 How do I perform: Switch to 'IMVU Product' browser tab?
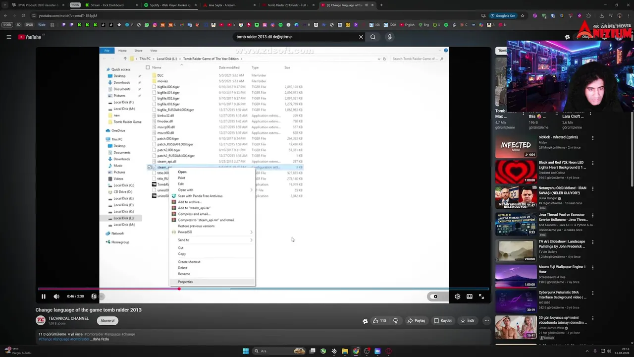pos(37,5)
